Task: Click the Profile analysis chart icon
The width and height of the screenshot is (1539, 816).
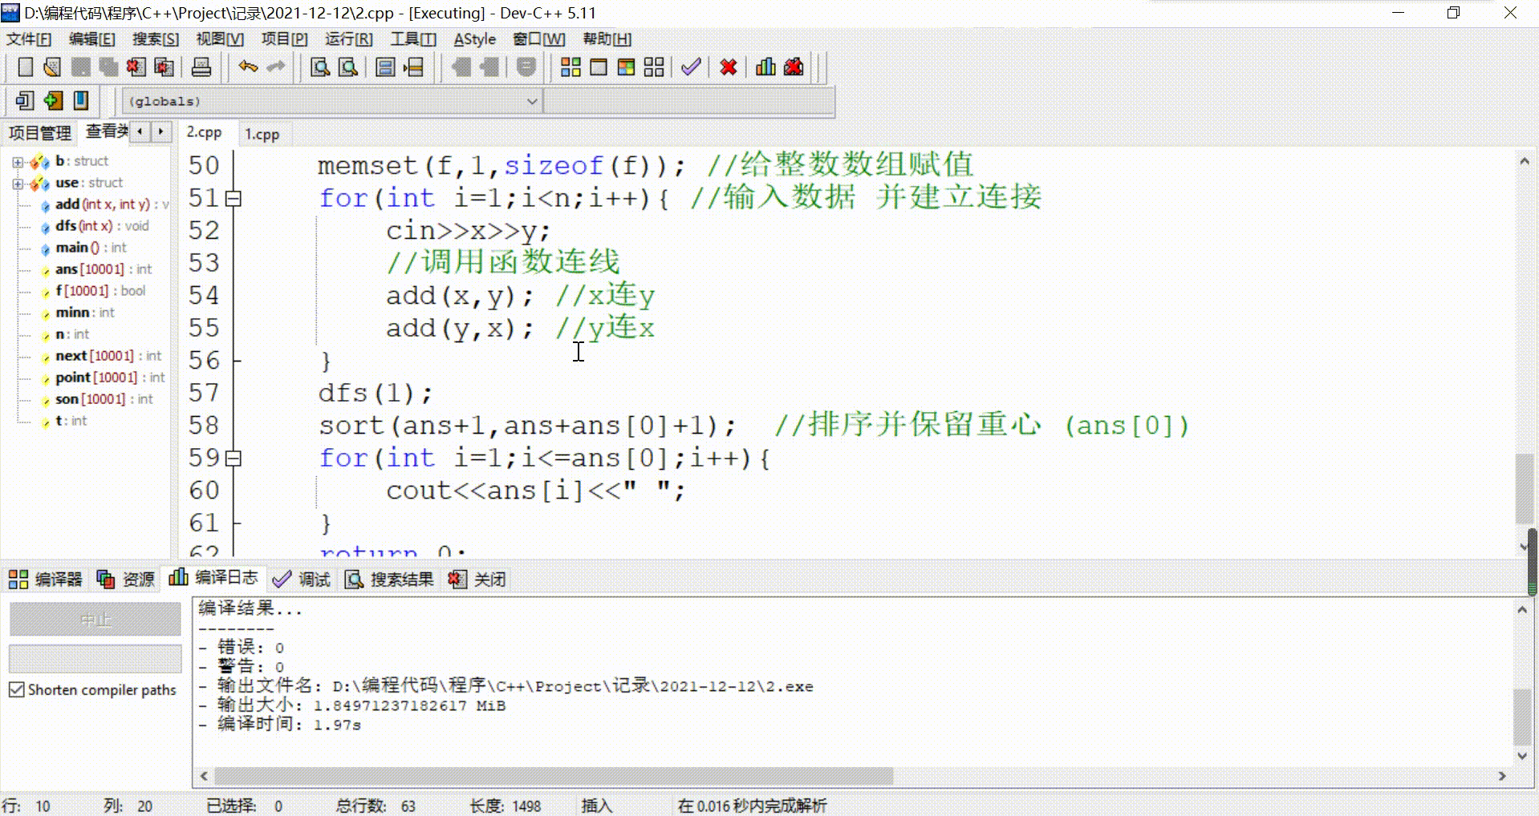Action: point(765,67)
